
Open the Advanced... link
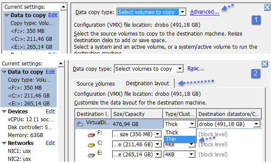tap(205, 12)
